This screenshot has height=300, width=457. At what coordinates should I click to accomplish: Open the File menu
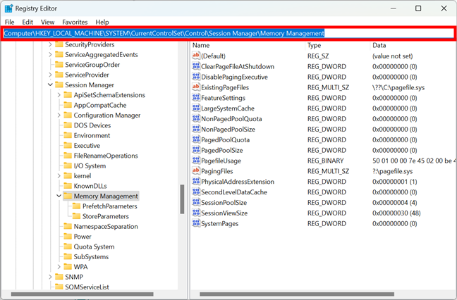click(x=10, y=22)
